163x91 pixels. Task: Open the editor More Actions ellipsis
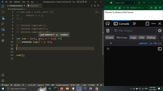[101, 6]
